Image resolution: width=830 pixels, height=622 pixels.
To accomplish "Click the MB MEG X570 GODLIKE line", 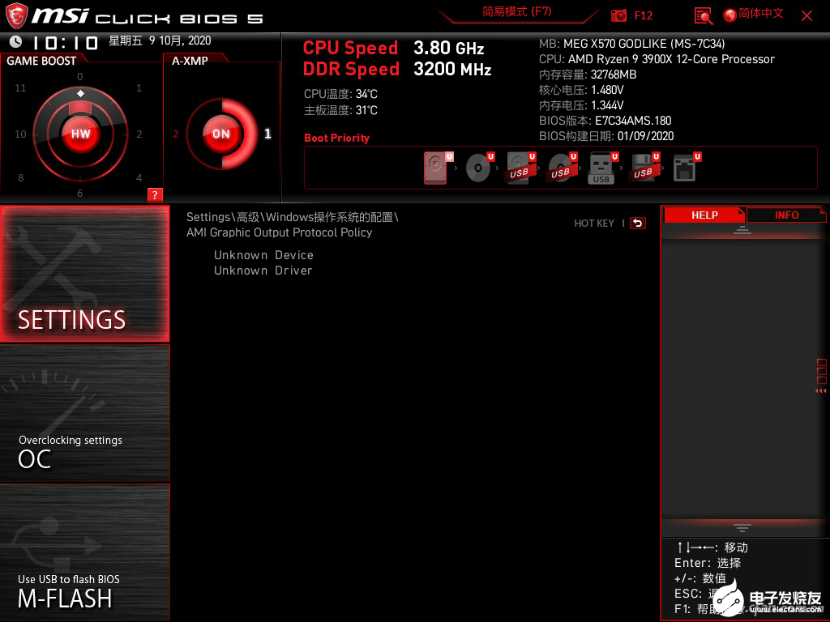I will (x=632, y=44).
